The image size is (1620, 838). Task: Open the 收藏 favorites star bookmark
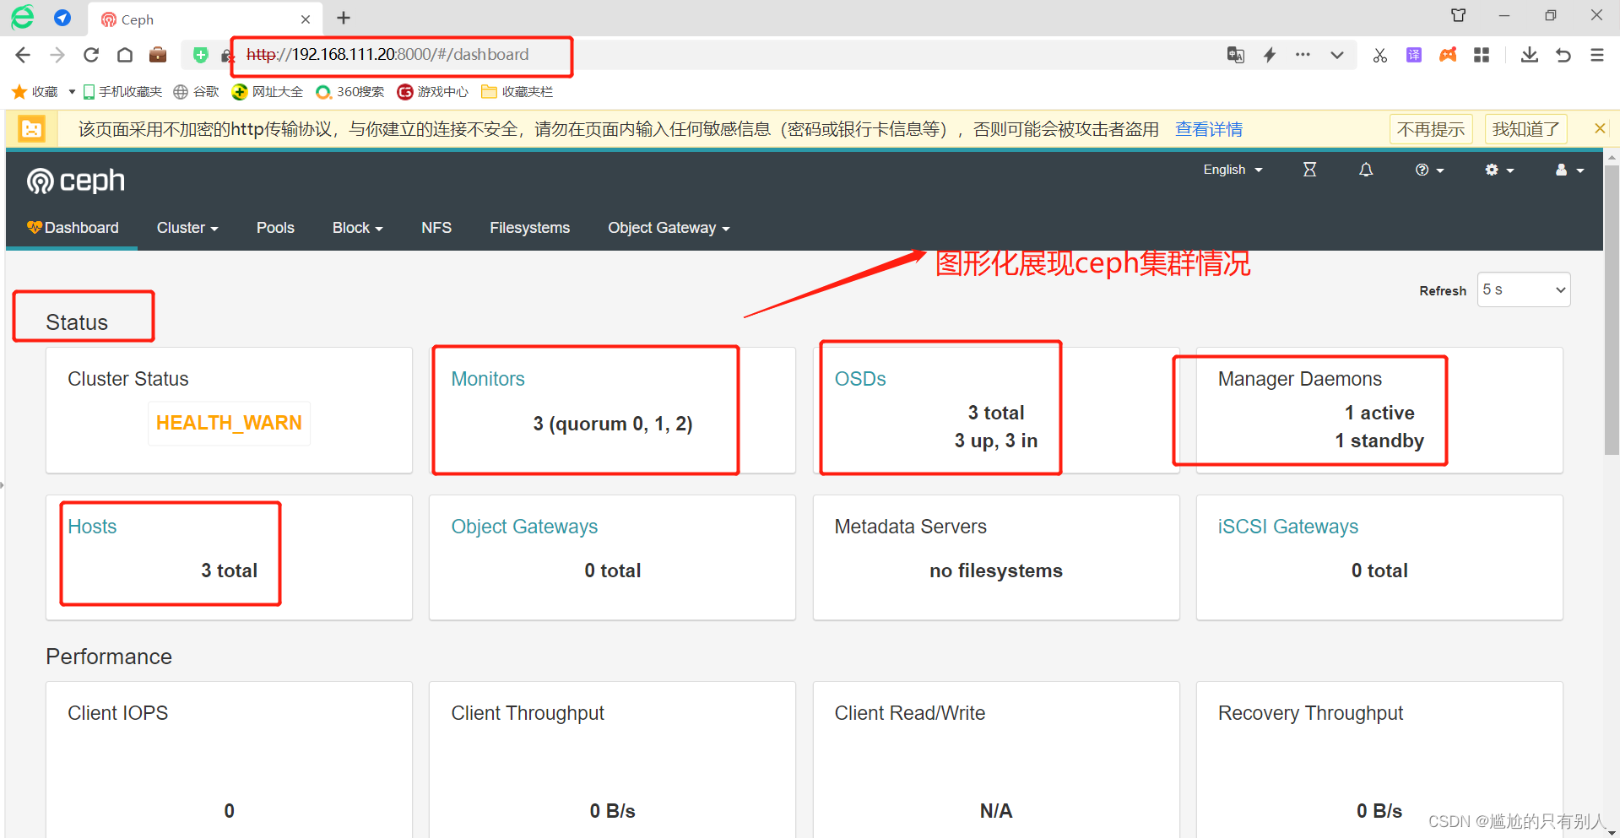[x=35, y=91]
